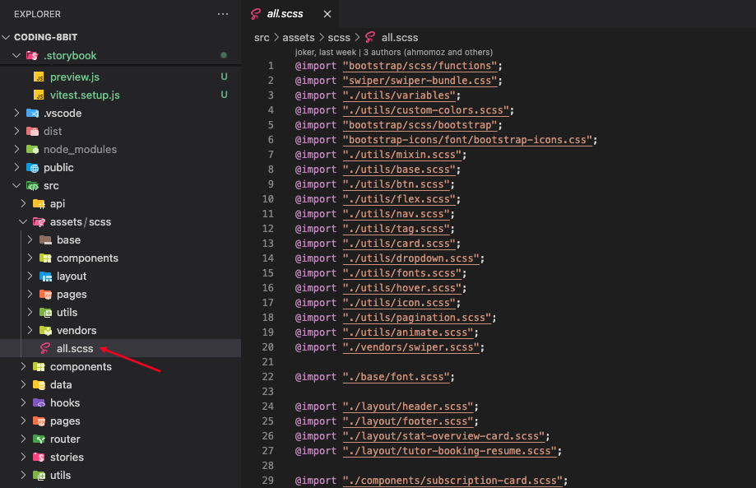Collapse the .storybook folder chevron
Screen dimensions: 756x488
16,55
